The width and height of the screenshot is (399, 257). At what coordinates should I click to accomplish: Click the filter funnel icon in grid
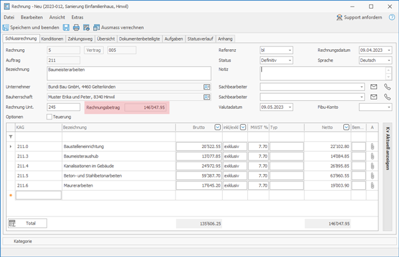[11, 137]
